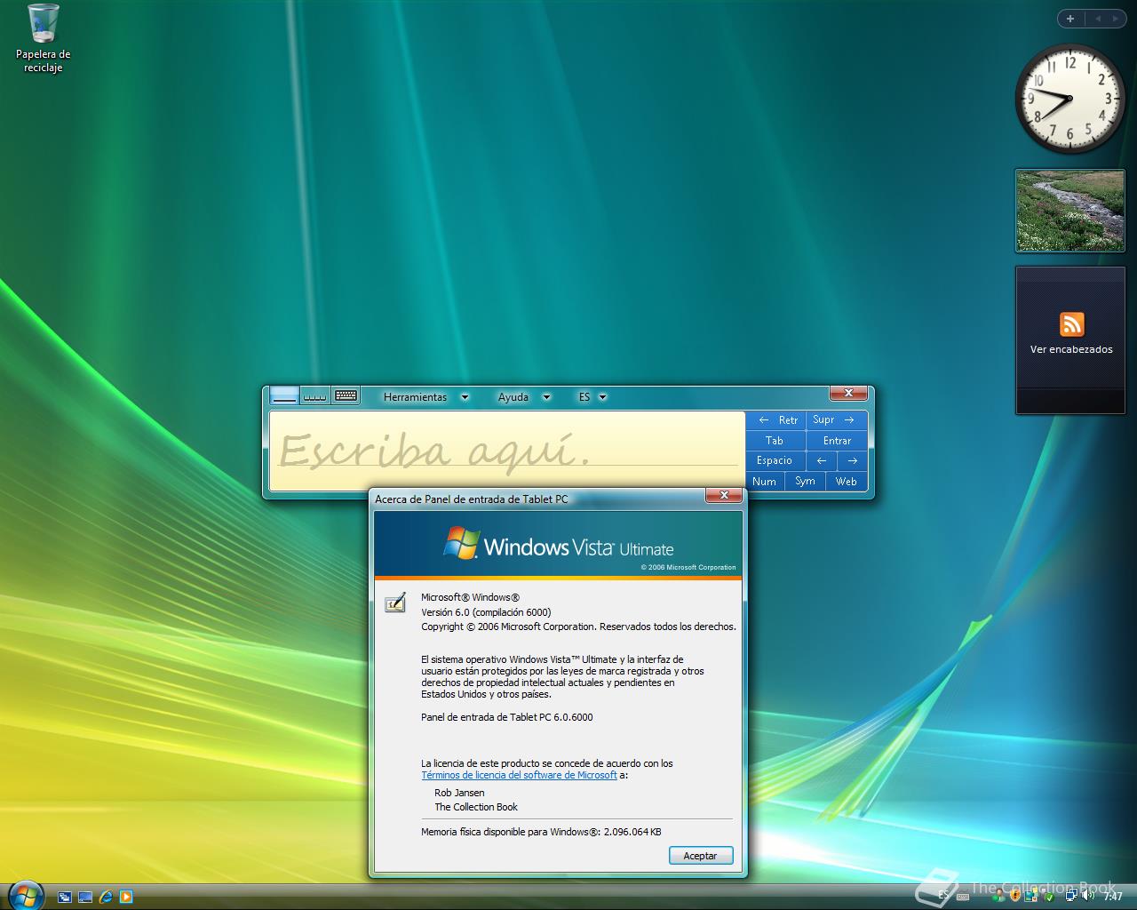Click the sidebar add gadgets plus button
Screen dimensions: 1137x910
tap(1070, 19)
